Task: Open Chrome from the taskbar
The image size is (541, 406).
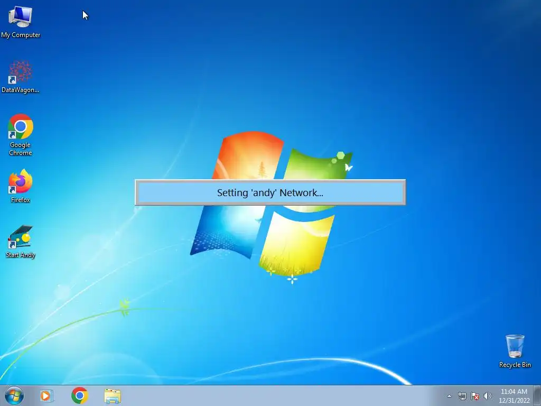Action: click(80, 395)
